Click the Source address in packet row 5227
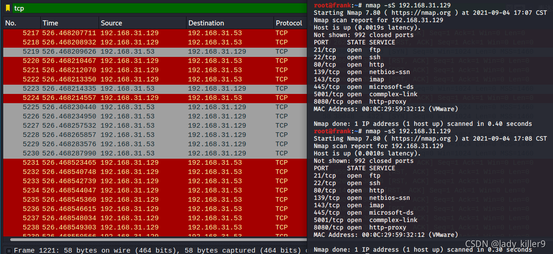Image resolution: width=553 pixels, height=254 pixels. [x=128, y=125]
